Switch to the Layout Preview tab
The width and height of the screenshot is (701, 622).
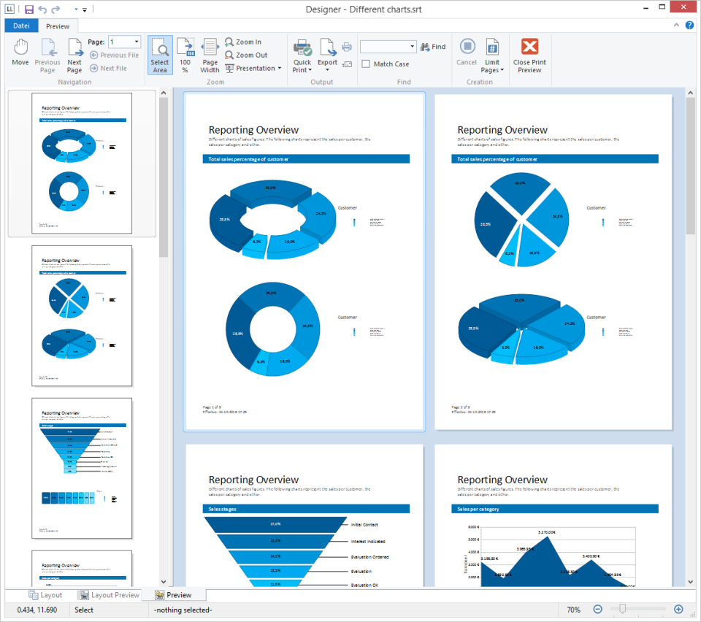[109, 595]
